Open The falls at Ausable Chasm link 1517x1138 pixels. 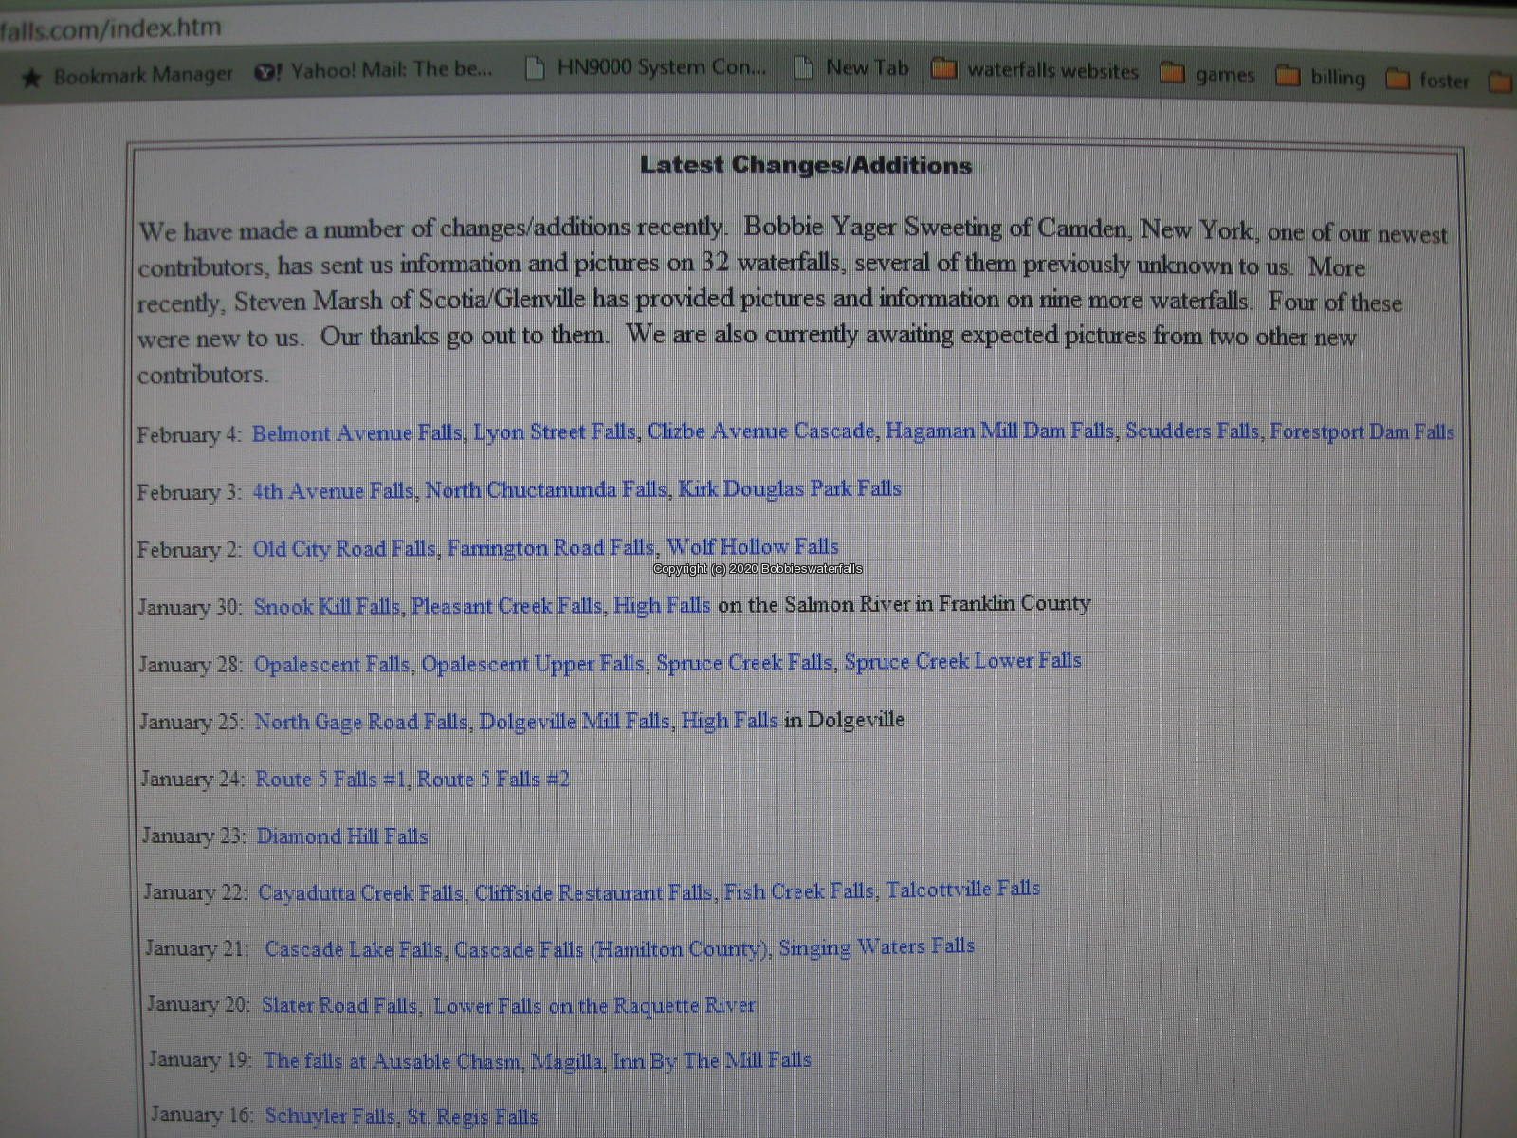point(393,1061)
